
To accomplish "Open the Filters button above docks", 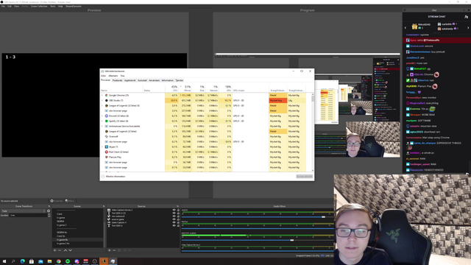I will (70, 201).
